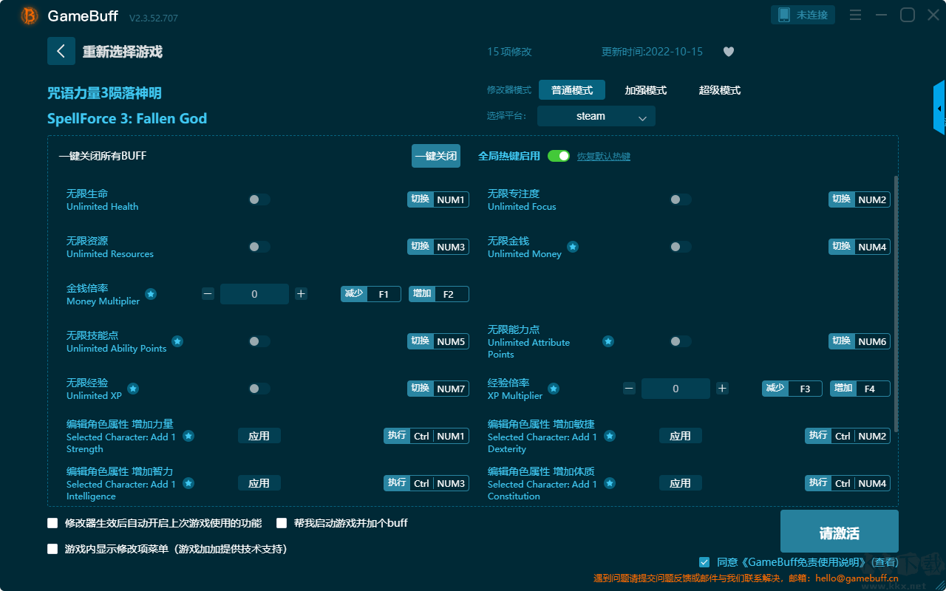
Task: Increase Money Multiplier with plus button
Action: [x=301, y=294]
